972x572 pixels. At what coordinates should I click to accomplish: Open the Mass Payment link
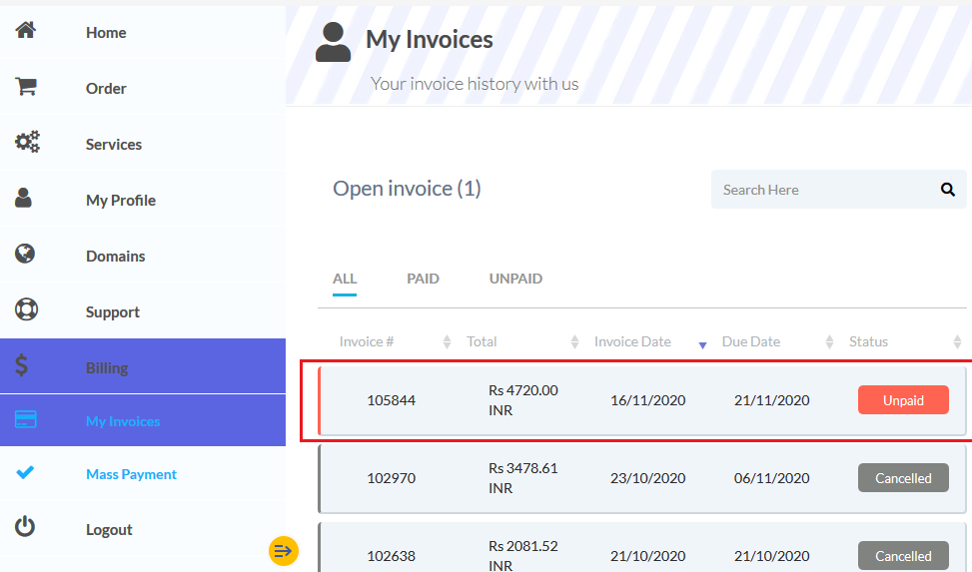(132, 474)
